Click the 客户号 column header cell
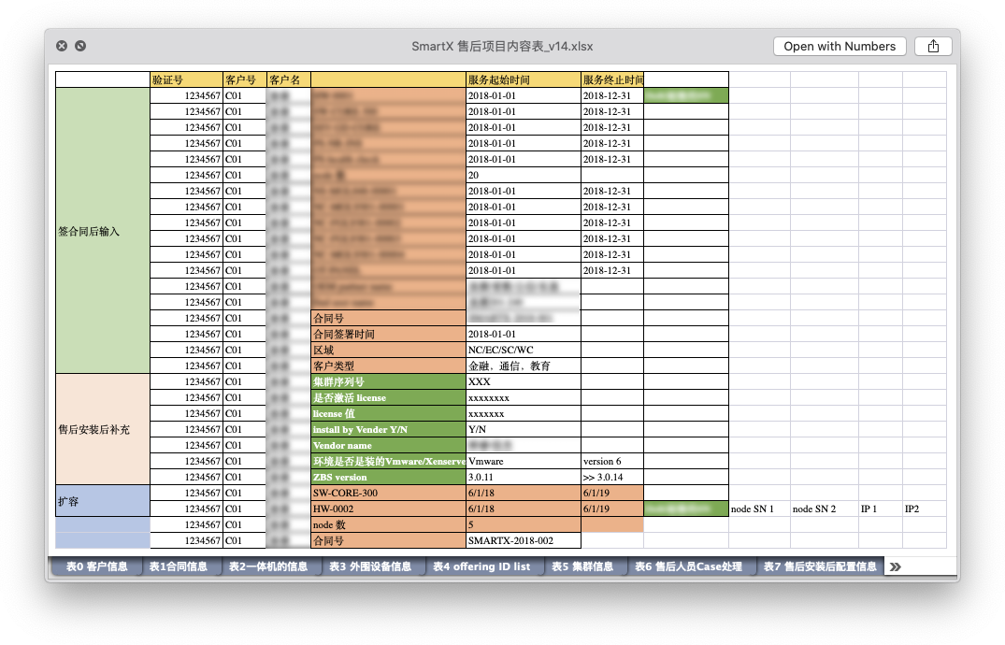 pos(245,80)
